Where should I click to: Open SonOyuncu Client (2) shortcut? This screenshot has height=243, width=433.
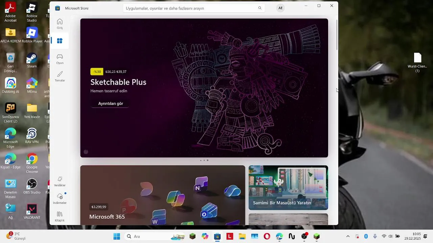point(10,113)
